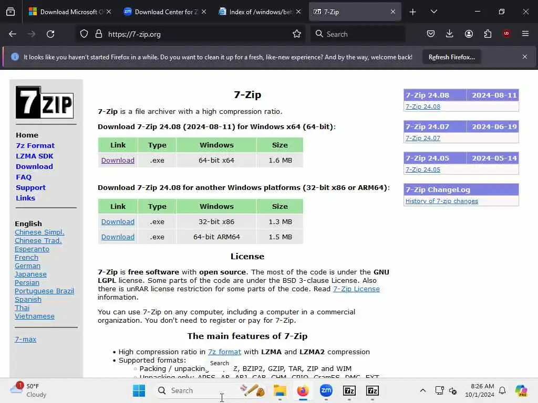Screen dimensions: 538x403
Task: Dismiss the Firefox refresh notification bar
Action: [x=525, y=57]
